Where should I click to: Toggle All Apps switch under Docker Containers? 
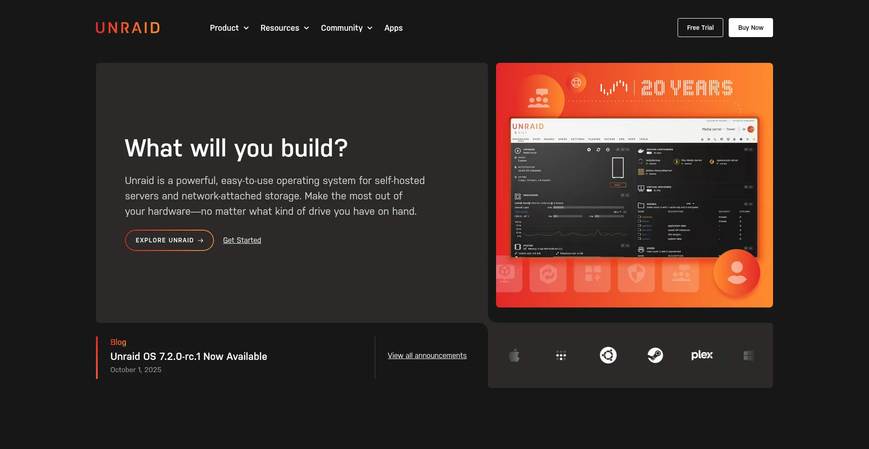pyautogui.click(x=649, y=153)
